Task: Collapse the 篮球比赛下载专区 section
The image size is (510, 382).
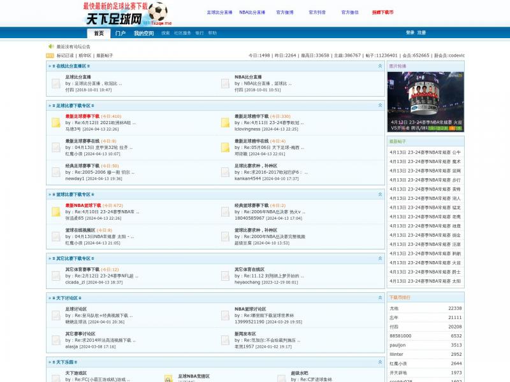Action: coord(380,194)
